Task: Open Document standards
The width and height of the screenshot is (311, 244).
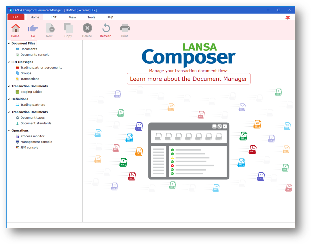Action: (x=36, y=123)
